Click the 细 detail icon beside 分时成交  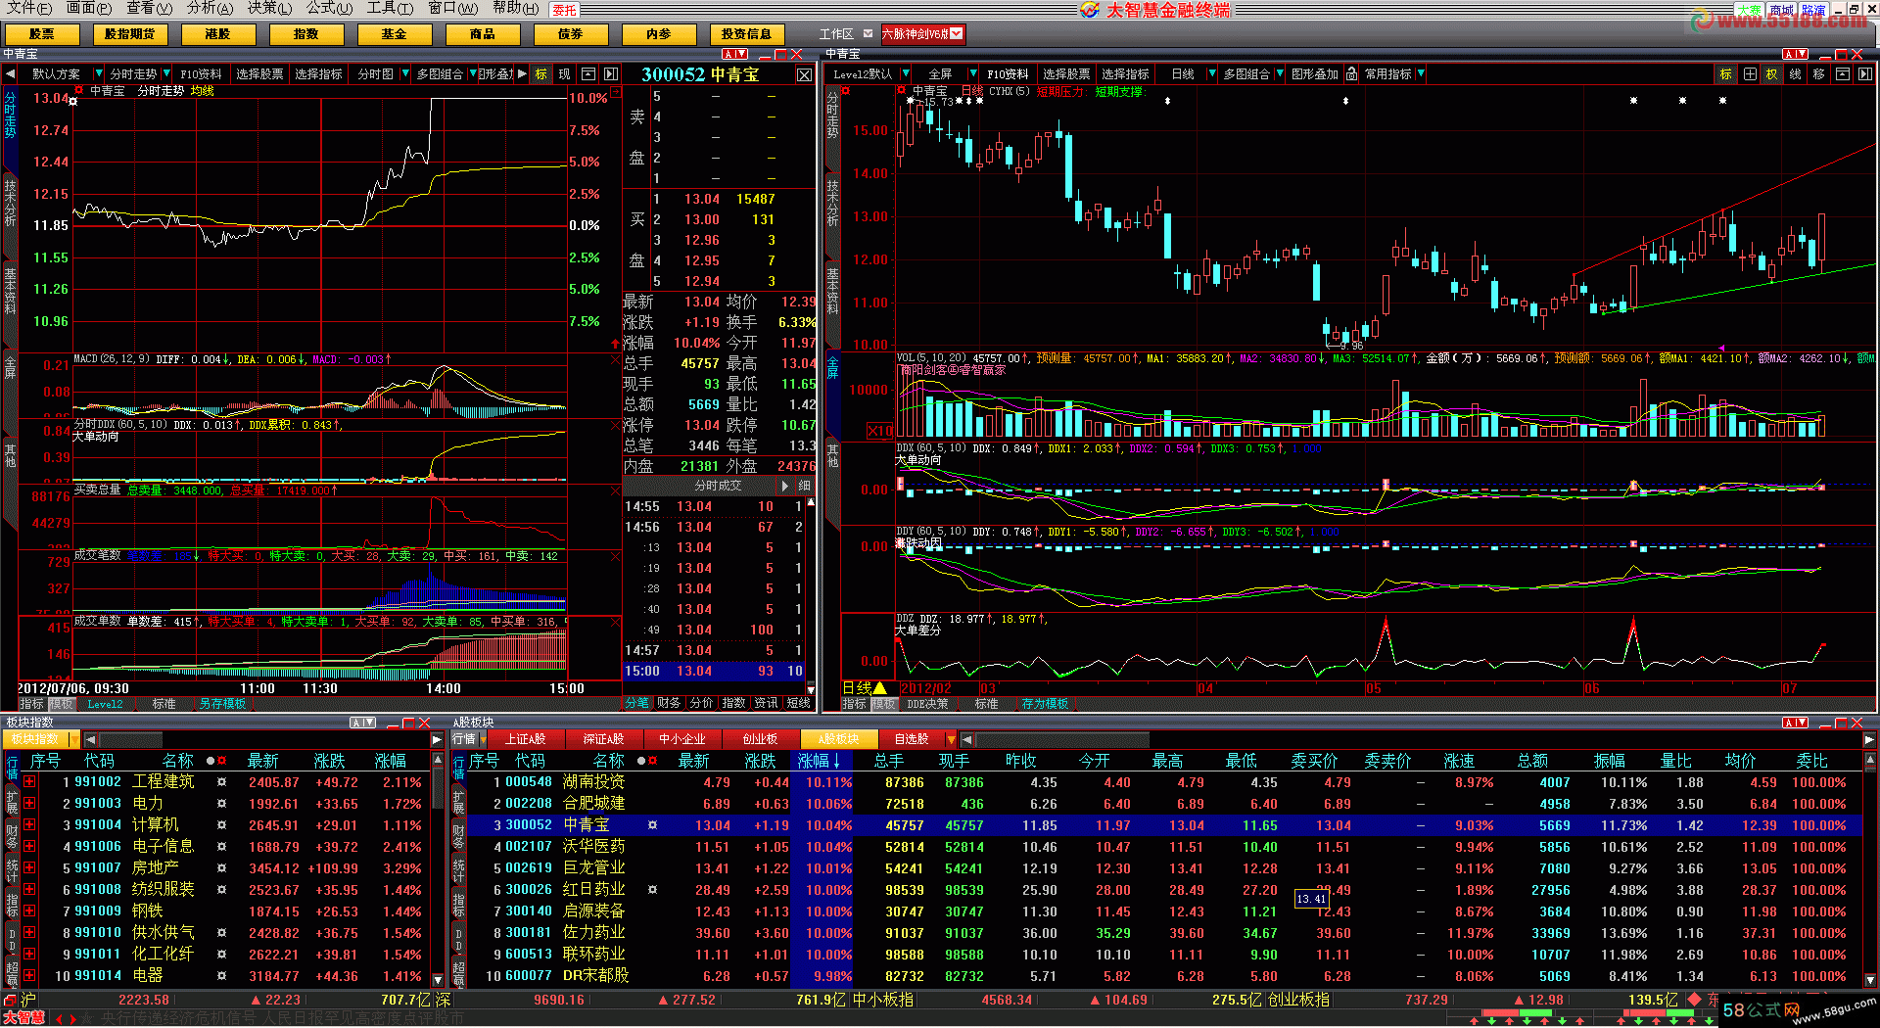tap(804, 486)
